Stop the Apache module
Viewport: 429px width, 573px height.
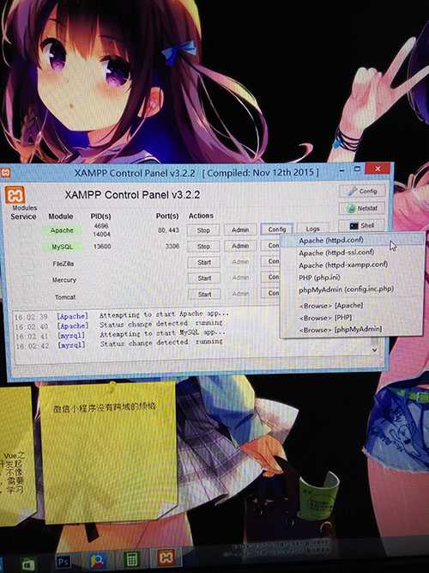(203, 230)
